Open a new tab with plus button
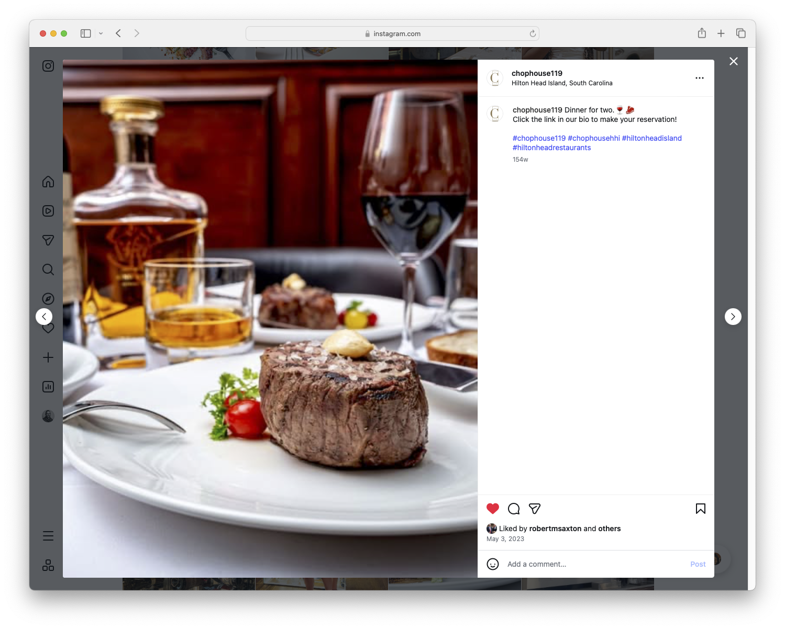 tap(721, 33)
